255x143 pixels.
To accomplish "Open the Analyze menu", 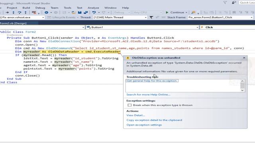I will (x=93, y=8).
